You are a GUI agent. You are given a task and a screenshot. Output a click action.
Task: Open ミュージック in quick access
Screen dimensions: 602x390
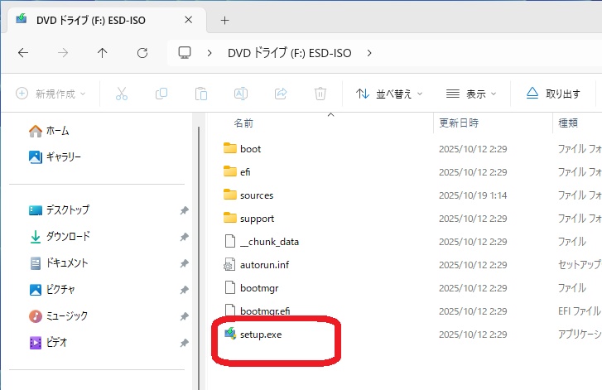(58, 316)
